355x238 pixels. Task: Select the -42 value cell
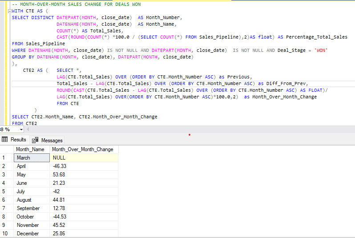[84, 191]
